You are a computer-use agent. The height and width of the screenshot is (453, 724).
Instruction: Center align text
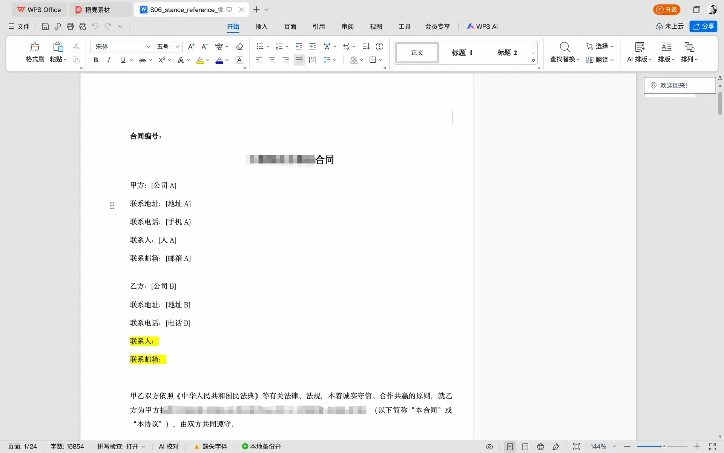point(272,60)
